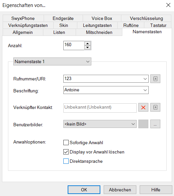Screen dimensions: 174x196
Task: Open the Voice Box tab
Action: pos(102,18)
